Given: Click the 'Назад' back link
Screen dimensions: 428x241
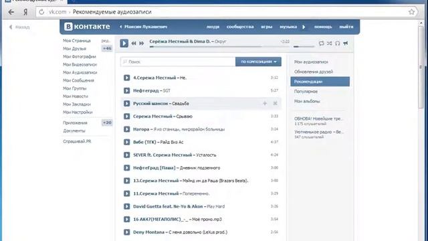Looking at the screenshot, I should pos(19,27).
